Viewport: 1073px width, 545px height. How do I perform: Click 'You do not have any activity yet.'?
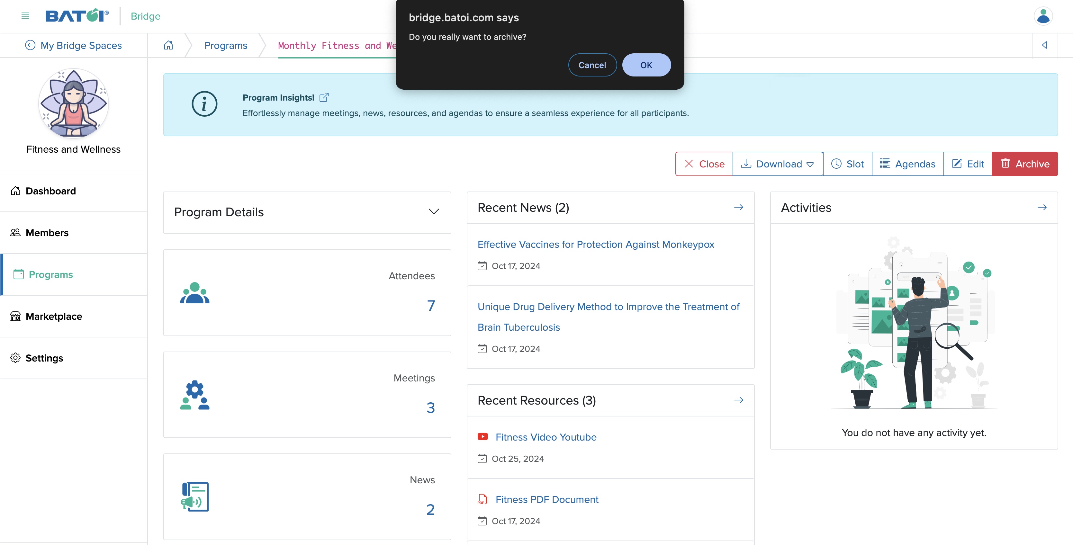(914, 433)
